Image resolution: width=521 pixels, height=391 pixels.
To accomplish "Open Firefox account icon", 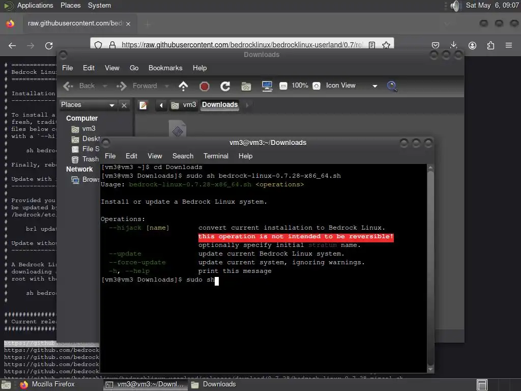I will click(x=472, y=45).
